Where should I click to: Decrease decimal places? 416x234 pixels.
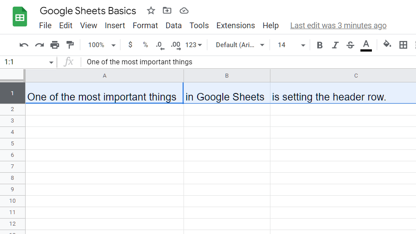[x=160, y=45]
